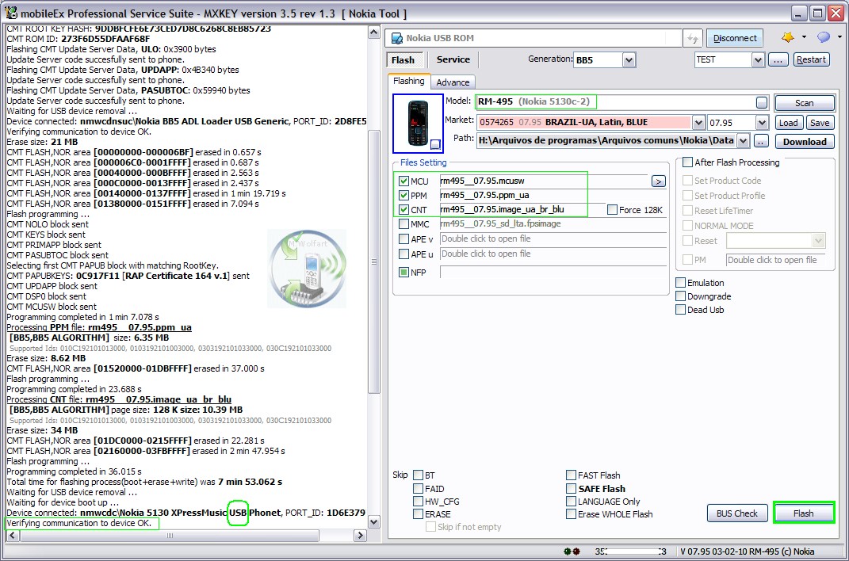Click the small square button in Model field

tap(762, 102)
